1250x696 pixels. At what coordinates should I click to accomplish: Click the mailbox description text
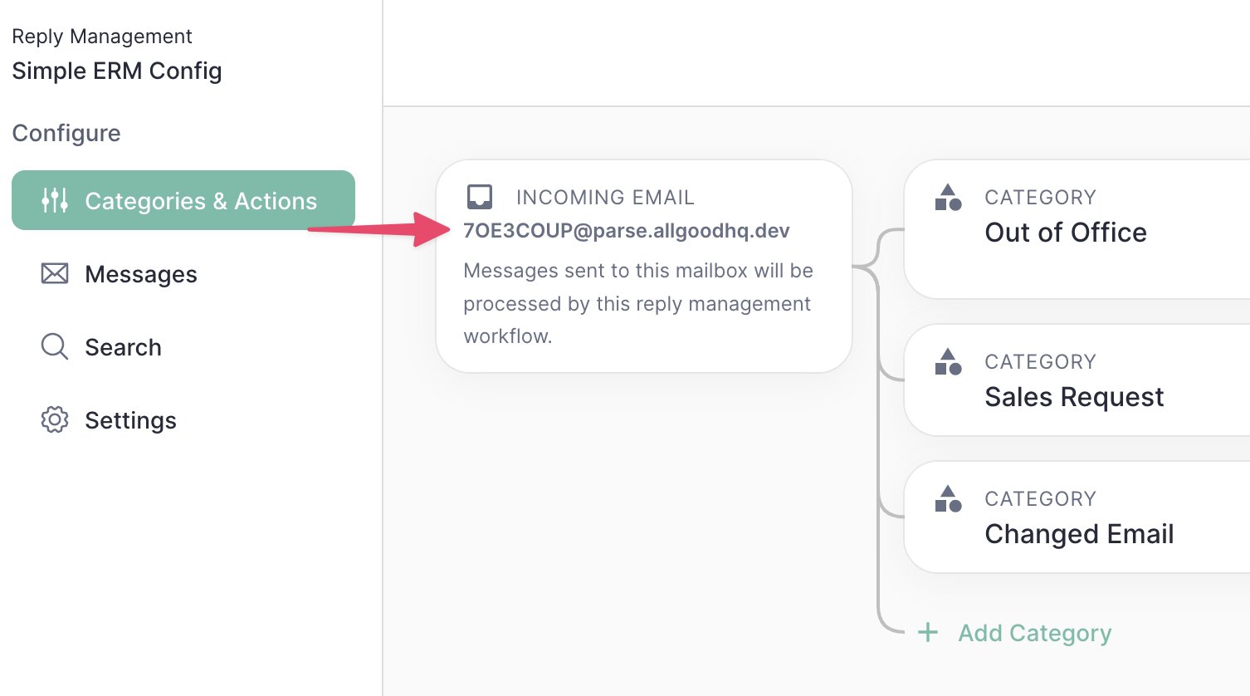(x=638, y=303)
